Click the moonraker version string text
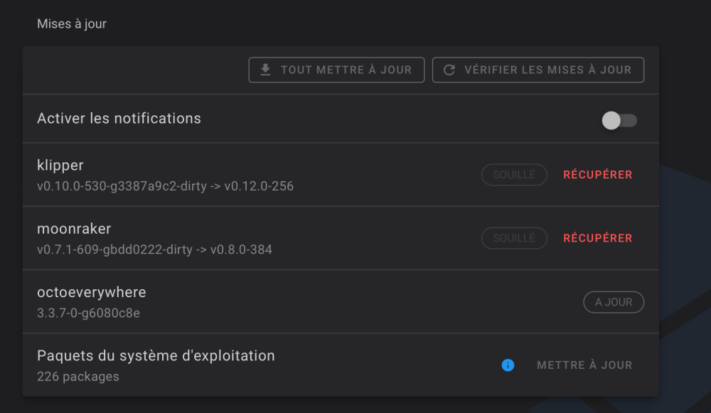The image size is (711, 413). click(154, 250)
